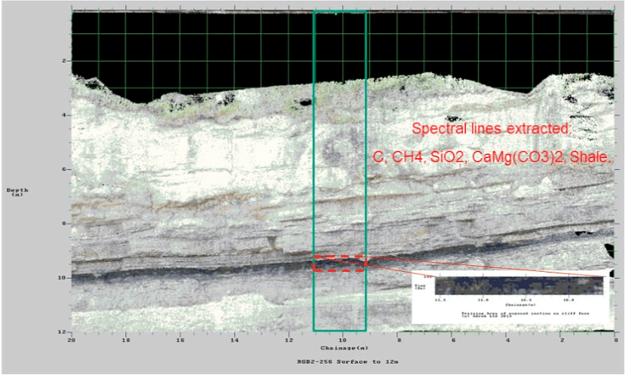625x375 pixels.
Task: Select the 'RGB2-256 Surface to 12m' caption
Action: [x=348, y=362]
